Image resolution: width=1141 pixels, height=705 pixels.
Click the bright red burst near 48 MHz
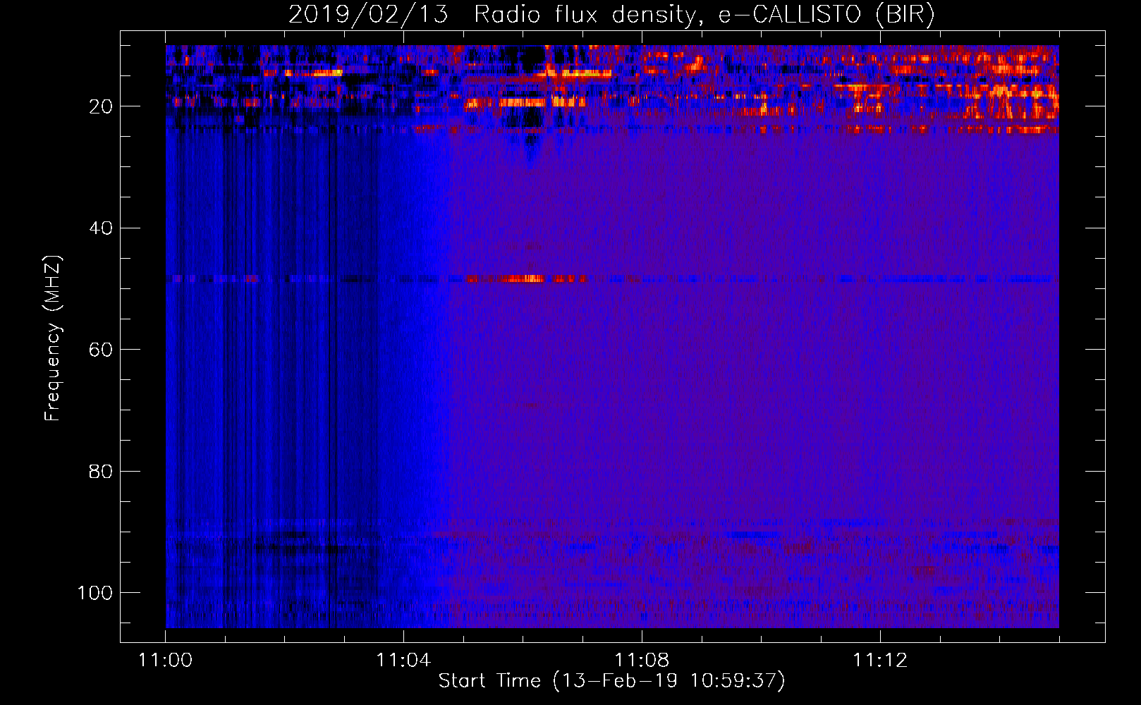(x=525, y=278)
